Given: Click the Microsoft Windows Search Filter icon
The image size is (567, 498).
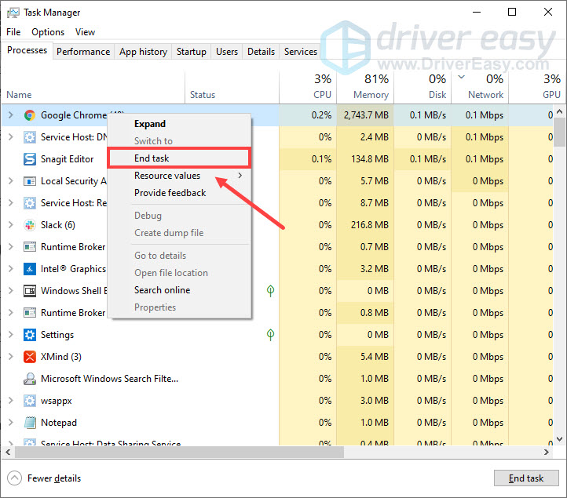Looking at the screenshot, I should [29, 379].
